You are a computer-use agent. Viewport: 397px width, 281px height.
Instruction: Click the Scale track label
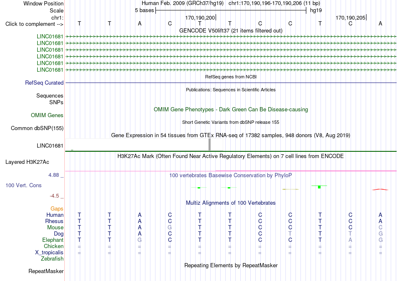[56, 10]
